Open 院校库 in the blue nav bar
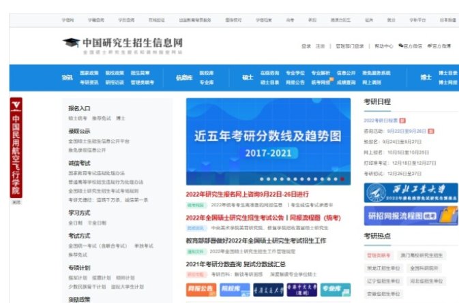Viewport: 459px width, 303px height. pos(207,73)
